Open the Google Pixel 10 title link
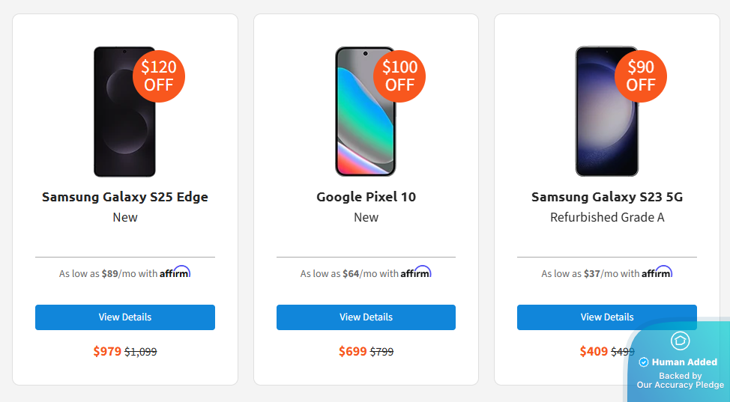This screenshot has height=402, width=730. 366,197
